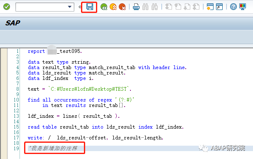Click 'result_tab[]' on line 11
The height and width of the screenshot is (159, 253).
(106, 105)
